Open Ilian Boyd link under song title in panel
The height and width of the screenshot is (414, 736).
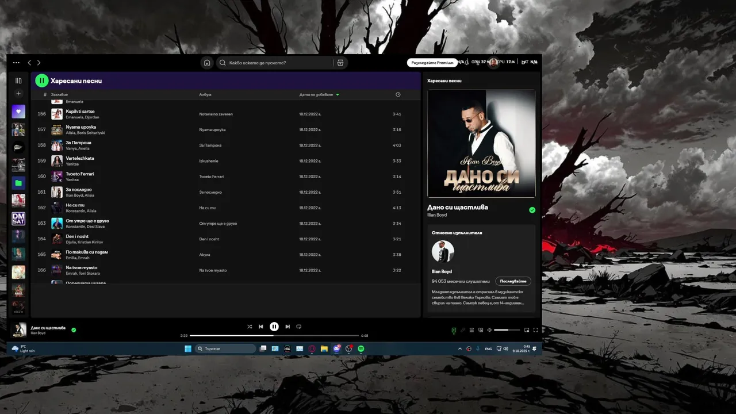tap(437, 215)
